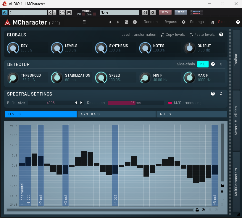Click the horizontal axis lock icon
The image size is (242, 218).
click(197, 210)
